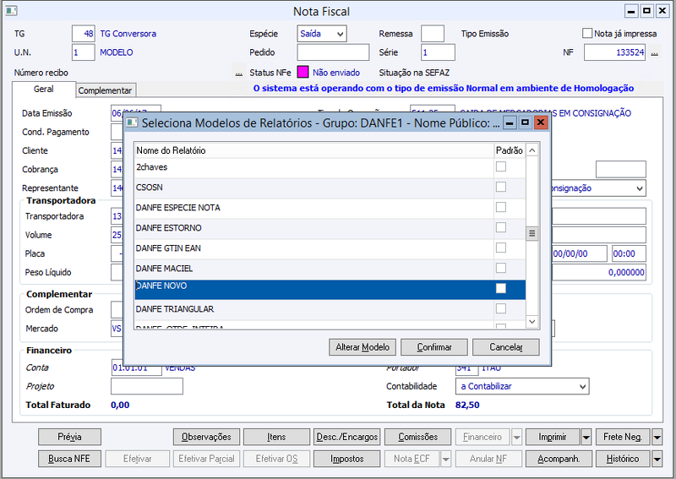
Task: Click the Cancelar button
Action: 505,347
